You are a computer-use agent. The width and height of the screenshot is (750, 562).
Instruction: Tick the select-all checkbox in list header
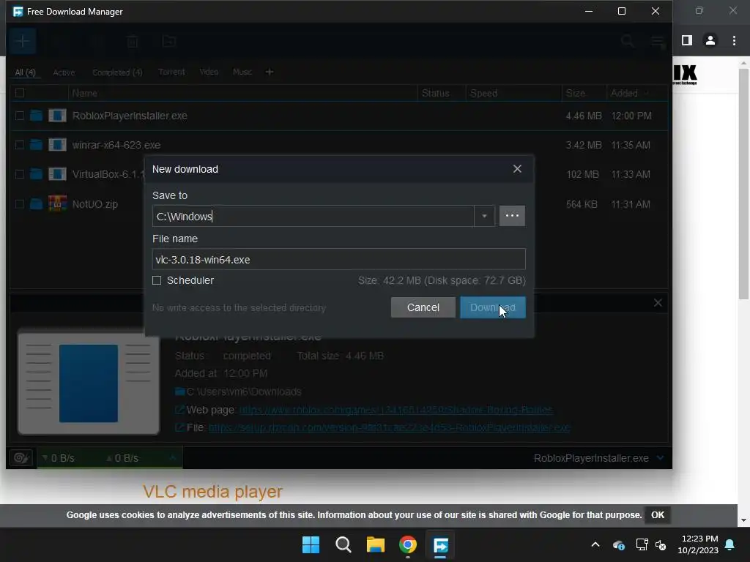[20, 93]
